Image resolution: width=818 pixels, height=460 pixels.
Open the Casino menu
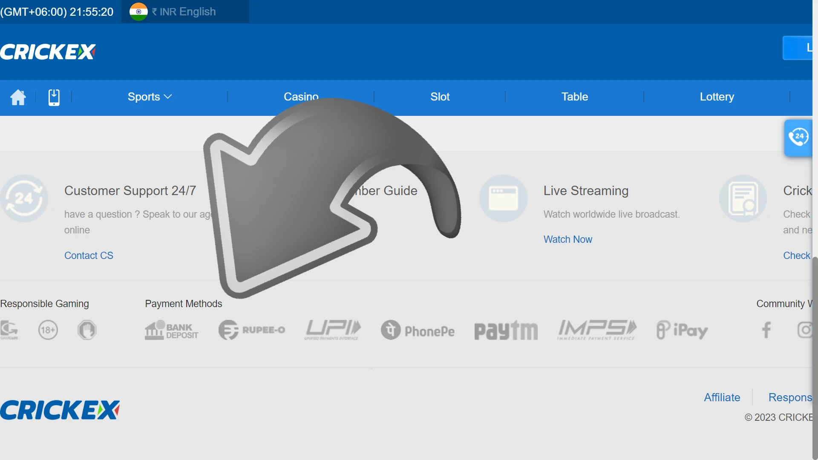301,97
